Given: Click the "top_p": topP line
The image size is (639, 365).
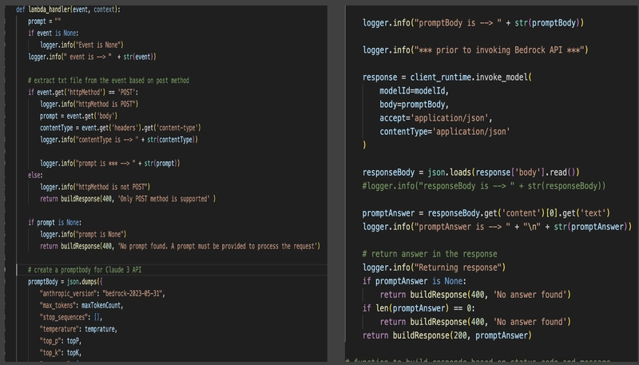Looking at the screenshot, I should (61, 340).
